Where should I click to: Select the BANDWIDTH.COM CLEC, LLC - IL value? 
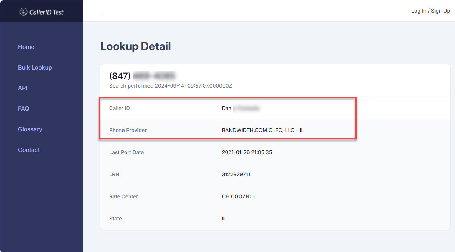(263, 130)
